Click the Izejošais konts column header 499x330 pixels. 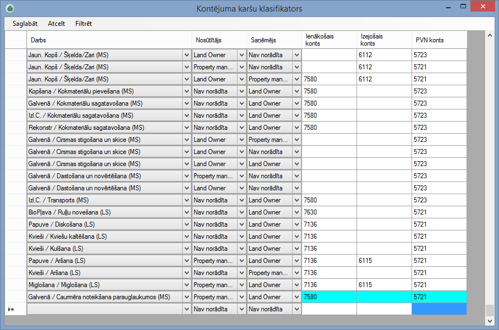coord(384,40)
